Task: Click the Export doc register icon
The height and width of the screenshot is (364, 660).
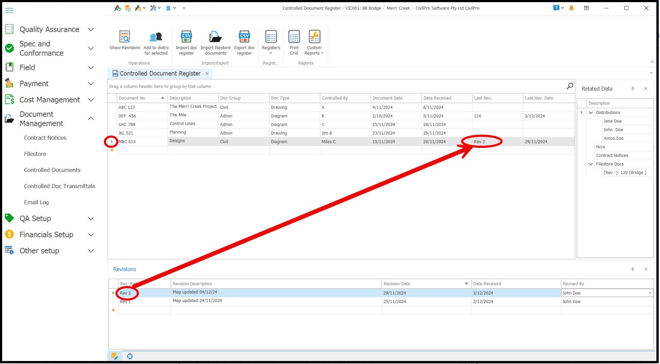Action: 244,37
